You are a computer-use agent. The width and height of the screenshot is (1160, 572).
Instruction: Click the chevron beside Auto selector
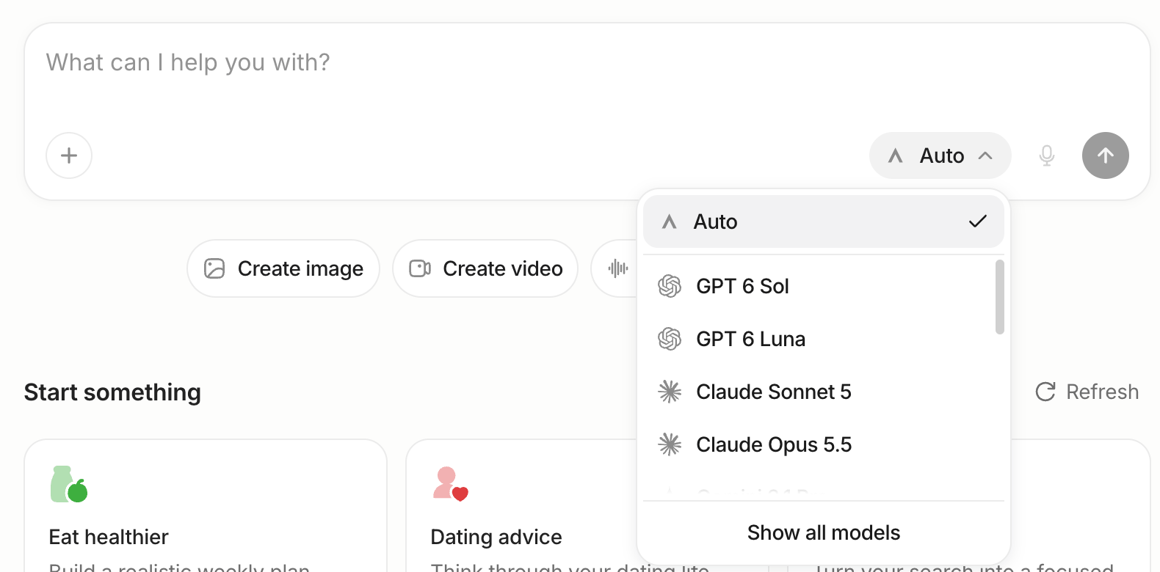pyautogui.click(x=985, y=155)
